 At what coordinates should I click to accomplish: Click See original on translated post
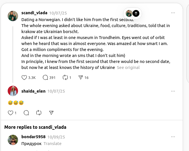click(x=128, y=68)
